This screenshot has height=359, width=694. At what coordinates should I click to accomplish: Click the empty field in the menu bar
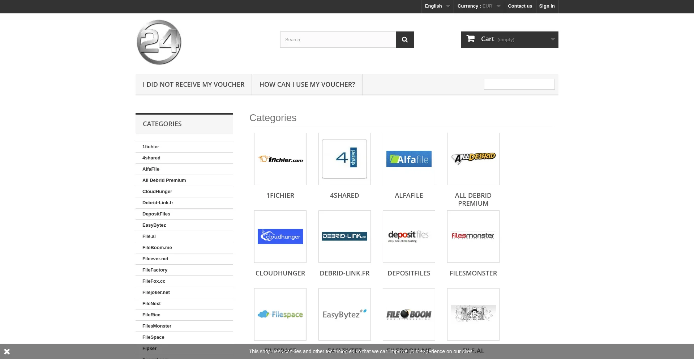coord(519,84)
